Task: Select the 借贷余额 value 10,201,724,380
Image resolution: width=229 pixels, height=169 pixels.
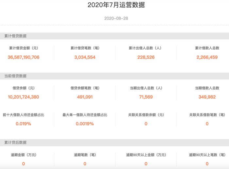Action: coord(24,97)
